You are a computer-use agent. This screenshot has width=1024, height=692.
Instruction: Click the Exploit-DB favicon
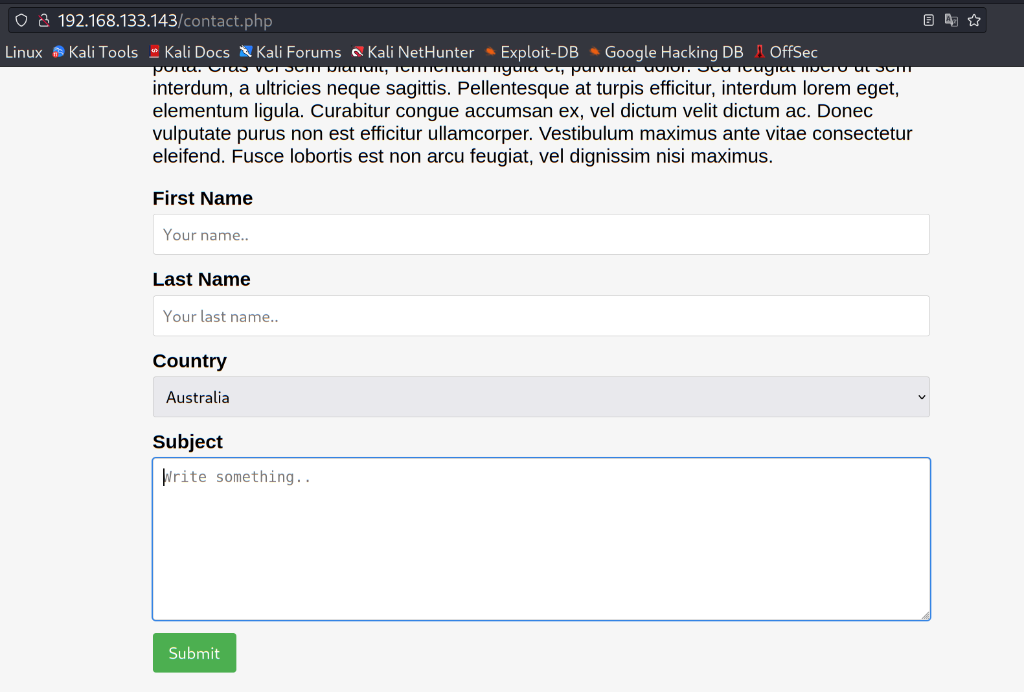(491, 52)
